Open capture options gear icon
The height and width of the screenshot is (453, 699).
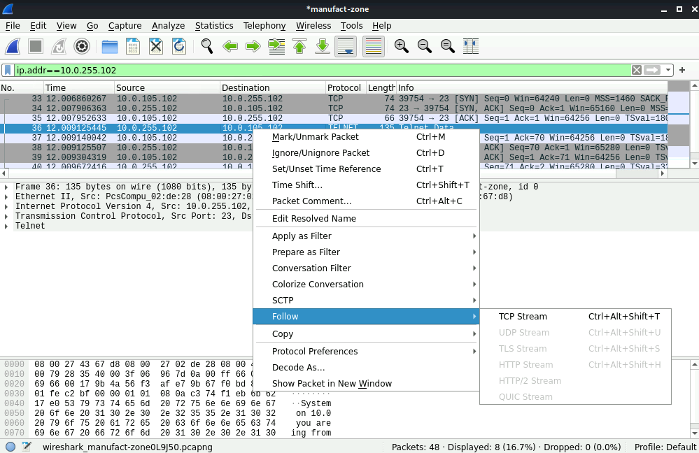pos(82,46)
